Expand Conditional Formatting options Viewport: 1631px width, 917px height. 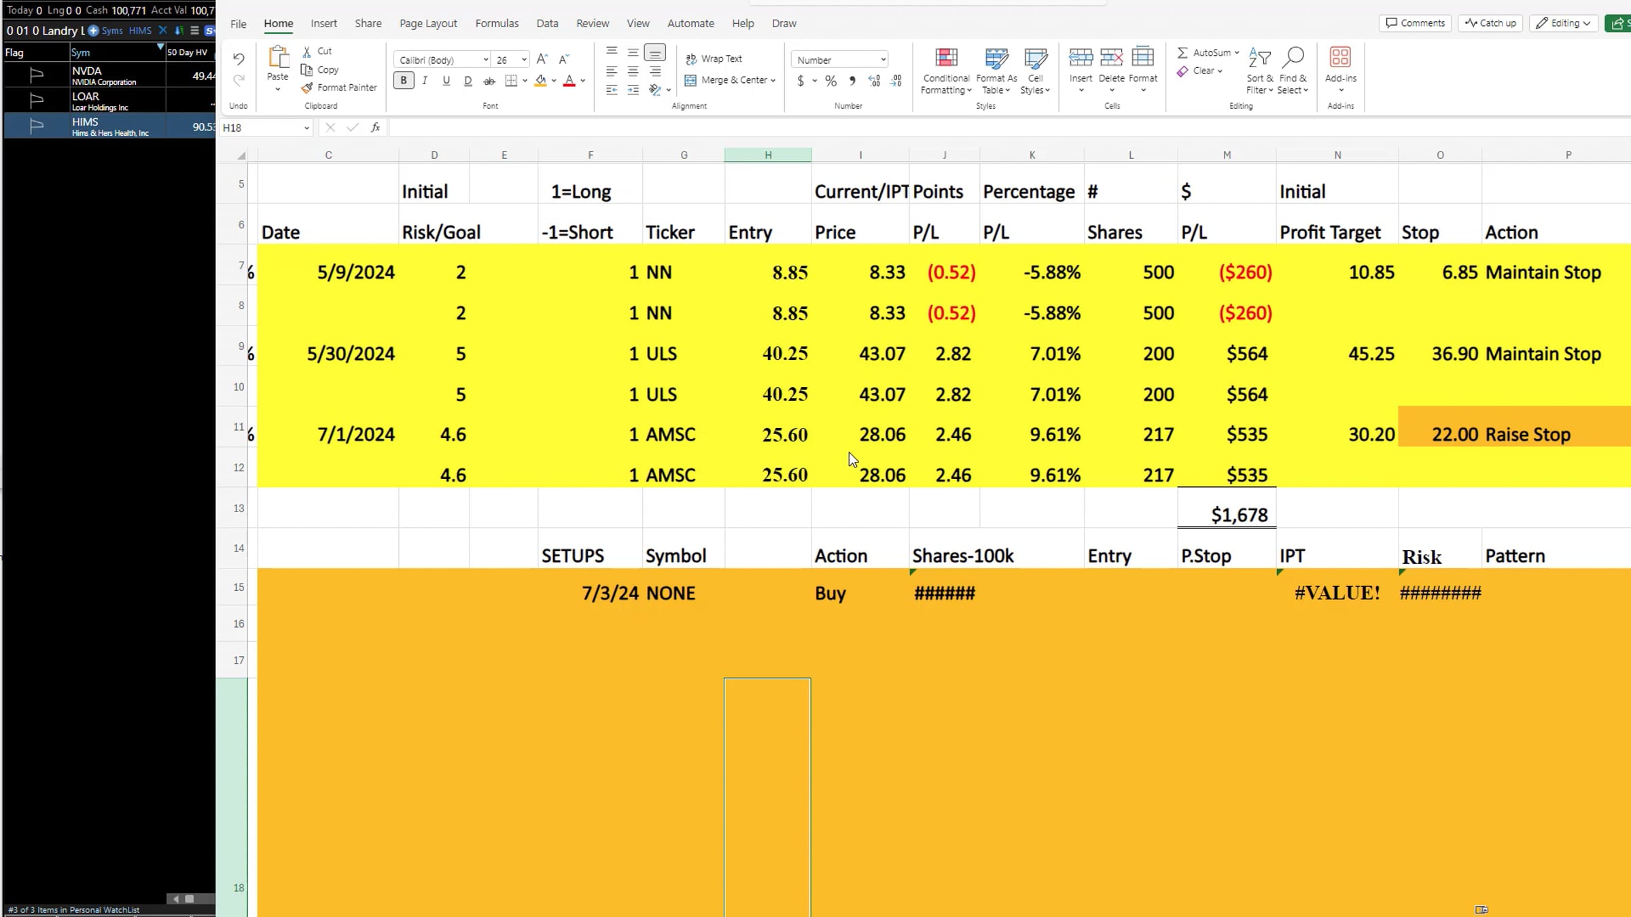(x=946, y=71)
